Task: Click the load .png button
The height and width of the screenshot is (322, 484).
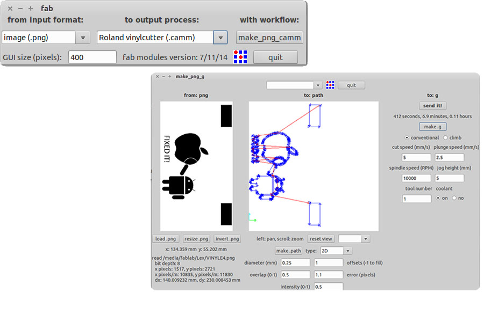Action: click(x=166, y=239)
